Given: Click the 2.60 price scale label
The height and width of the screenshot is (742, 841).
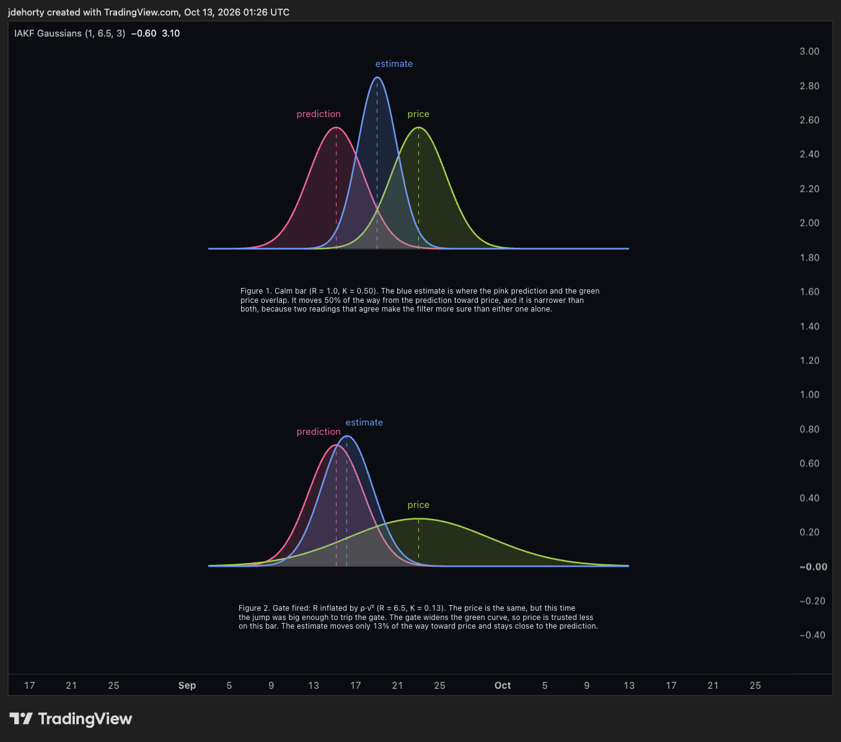Looking at the screenshot, I should click(809, 120).
